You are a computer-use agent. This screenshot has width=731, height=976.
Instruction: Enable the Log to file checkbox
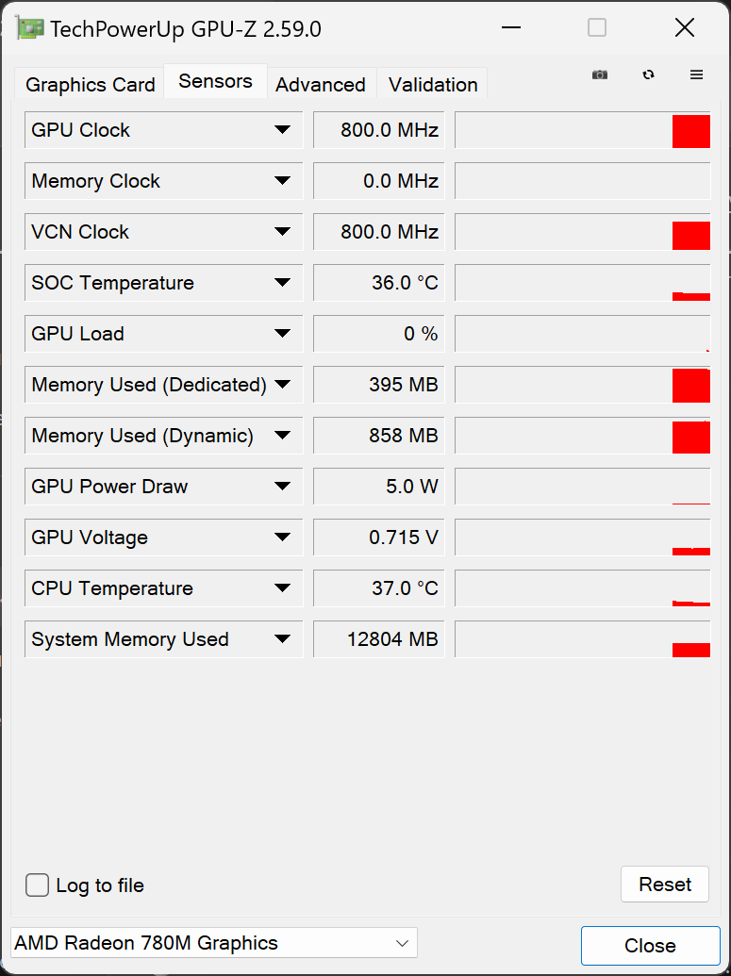click(37, 885)
